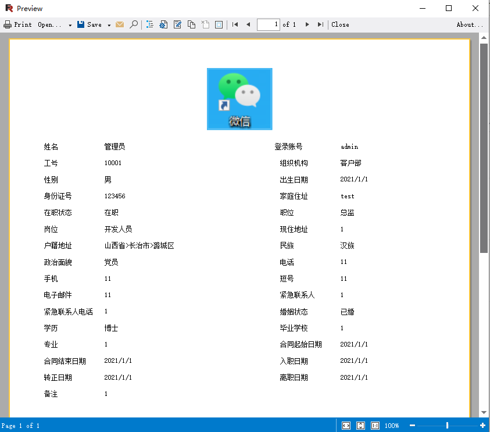Click the 'test' home address value
Image resolution: width=490 pixels, height=432 pixels.
(x=348, y=196)
